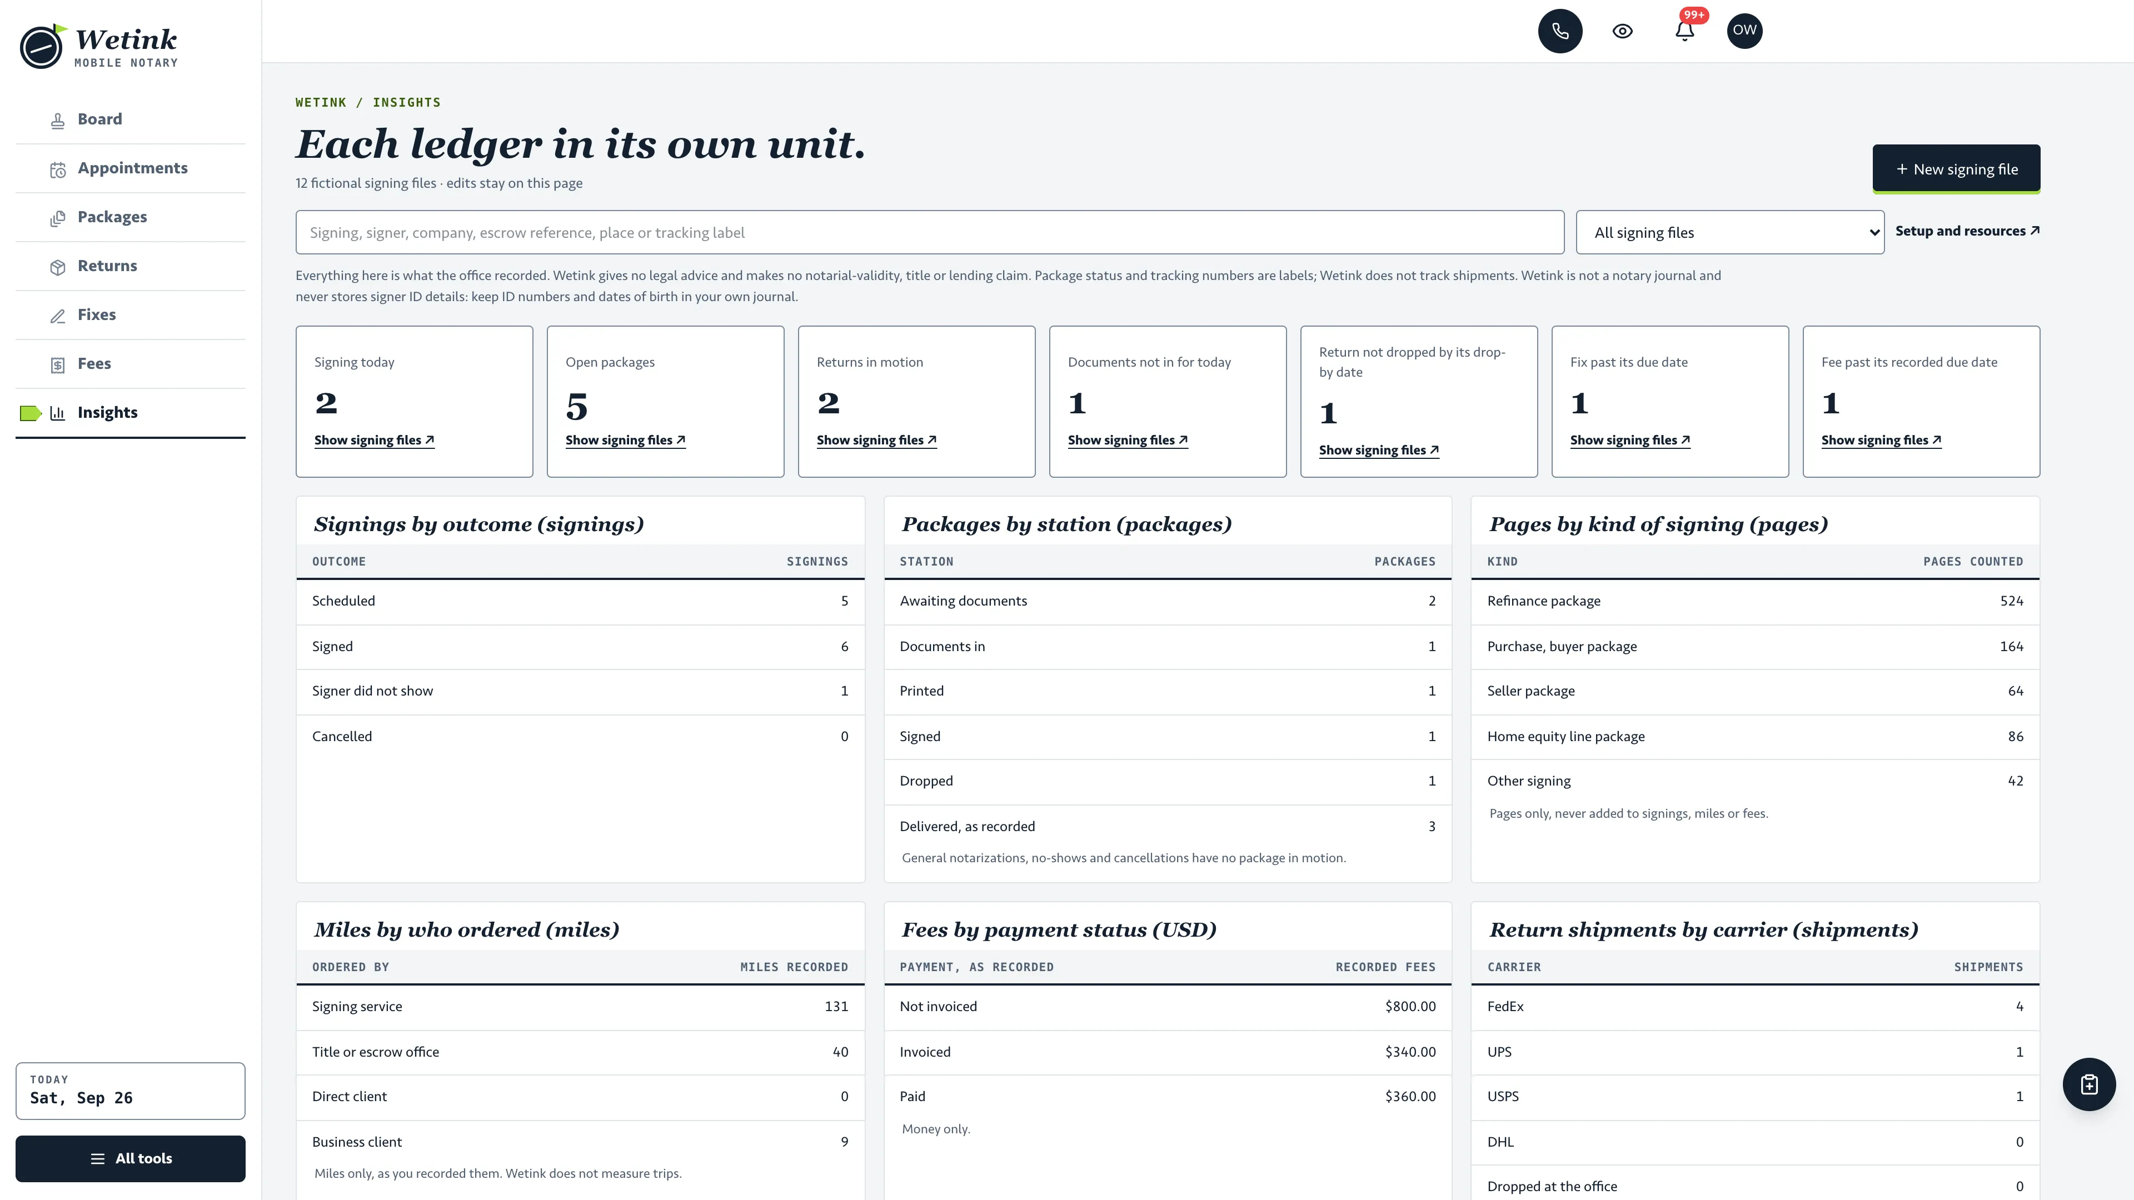Select the Seller package row
The image size is (2134, 1200).
pyautogui.click(x=1754, y=692)
